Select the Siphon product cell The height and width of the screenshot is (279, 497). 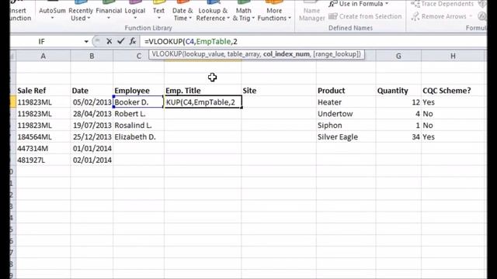(346, 126)
